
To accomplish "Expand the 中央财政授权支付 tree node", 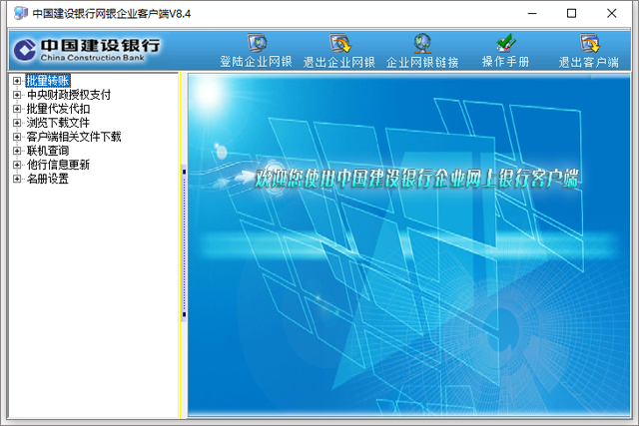I will point(17,95).
